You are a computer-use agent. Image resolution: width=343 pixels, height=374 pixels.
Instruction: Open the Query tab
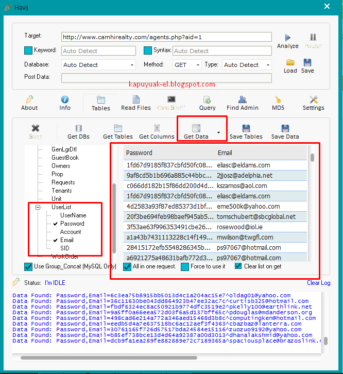pyautogui.click(x=207, y=104)
